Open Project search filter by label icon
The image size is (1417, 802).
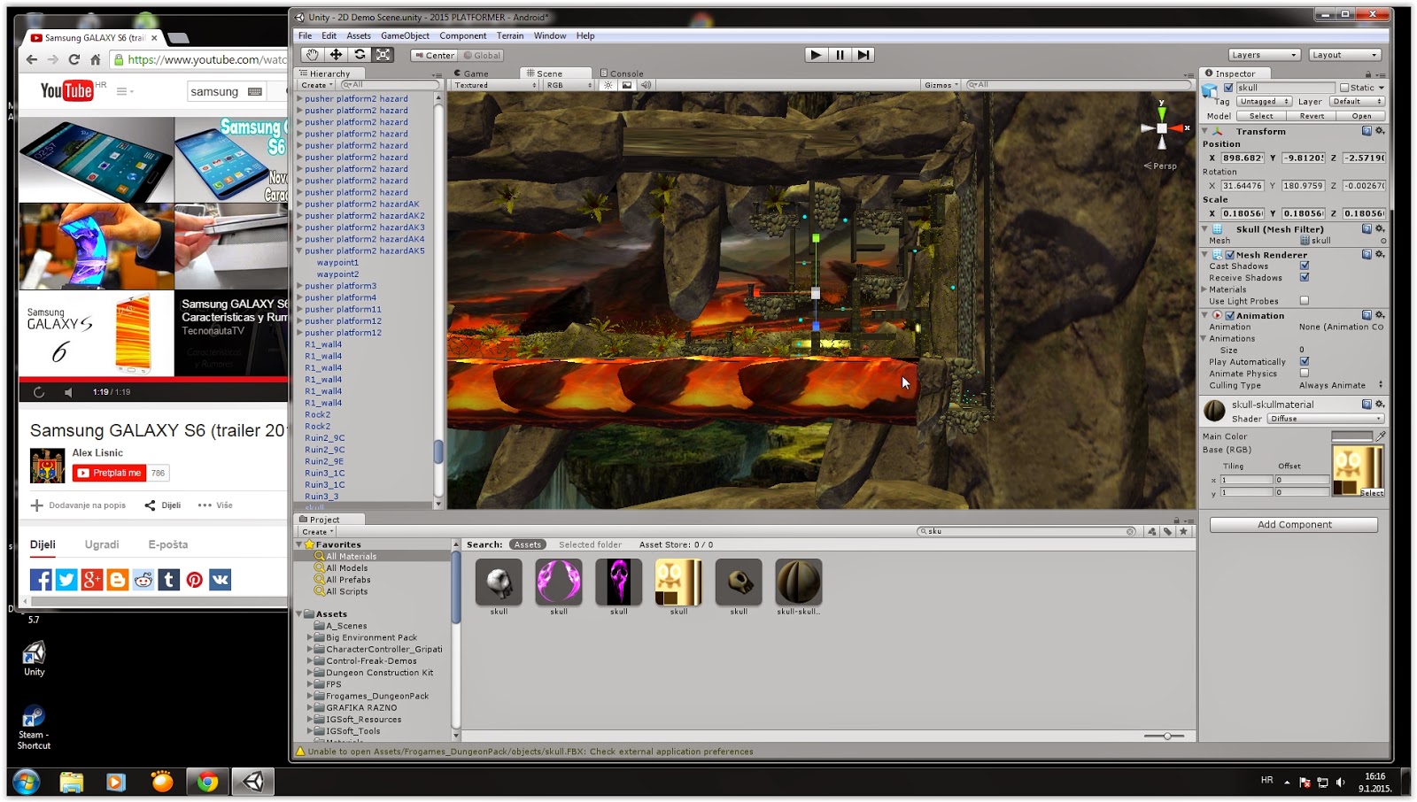(x=1167, y=532)
